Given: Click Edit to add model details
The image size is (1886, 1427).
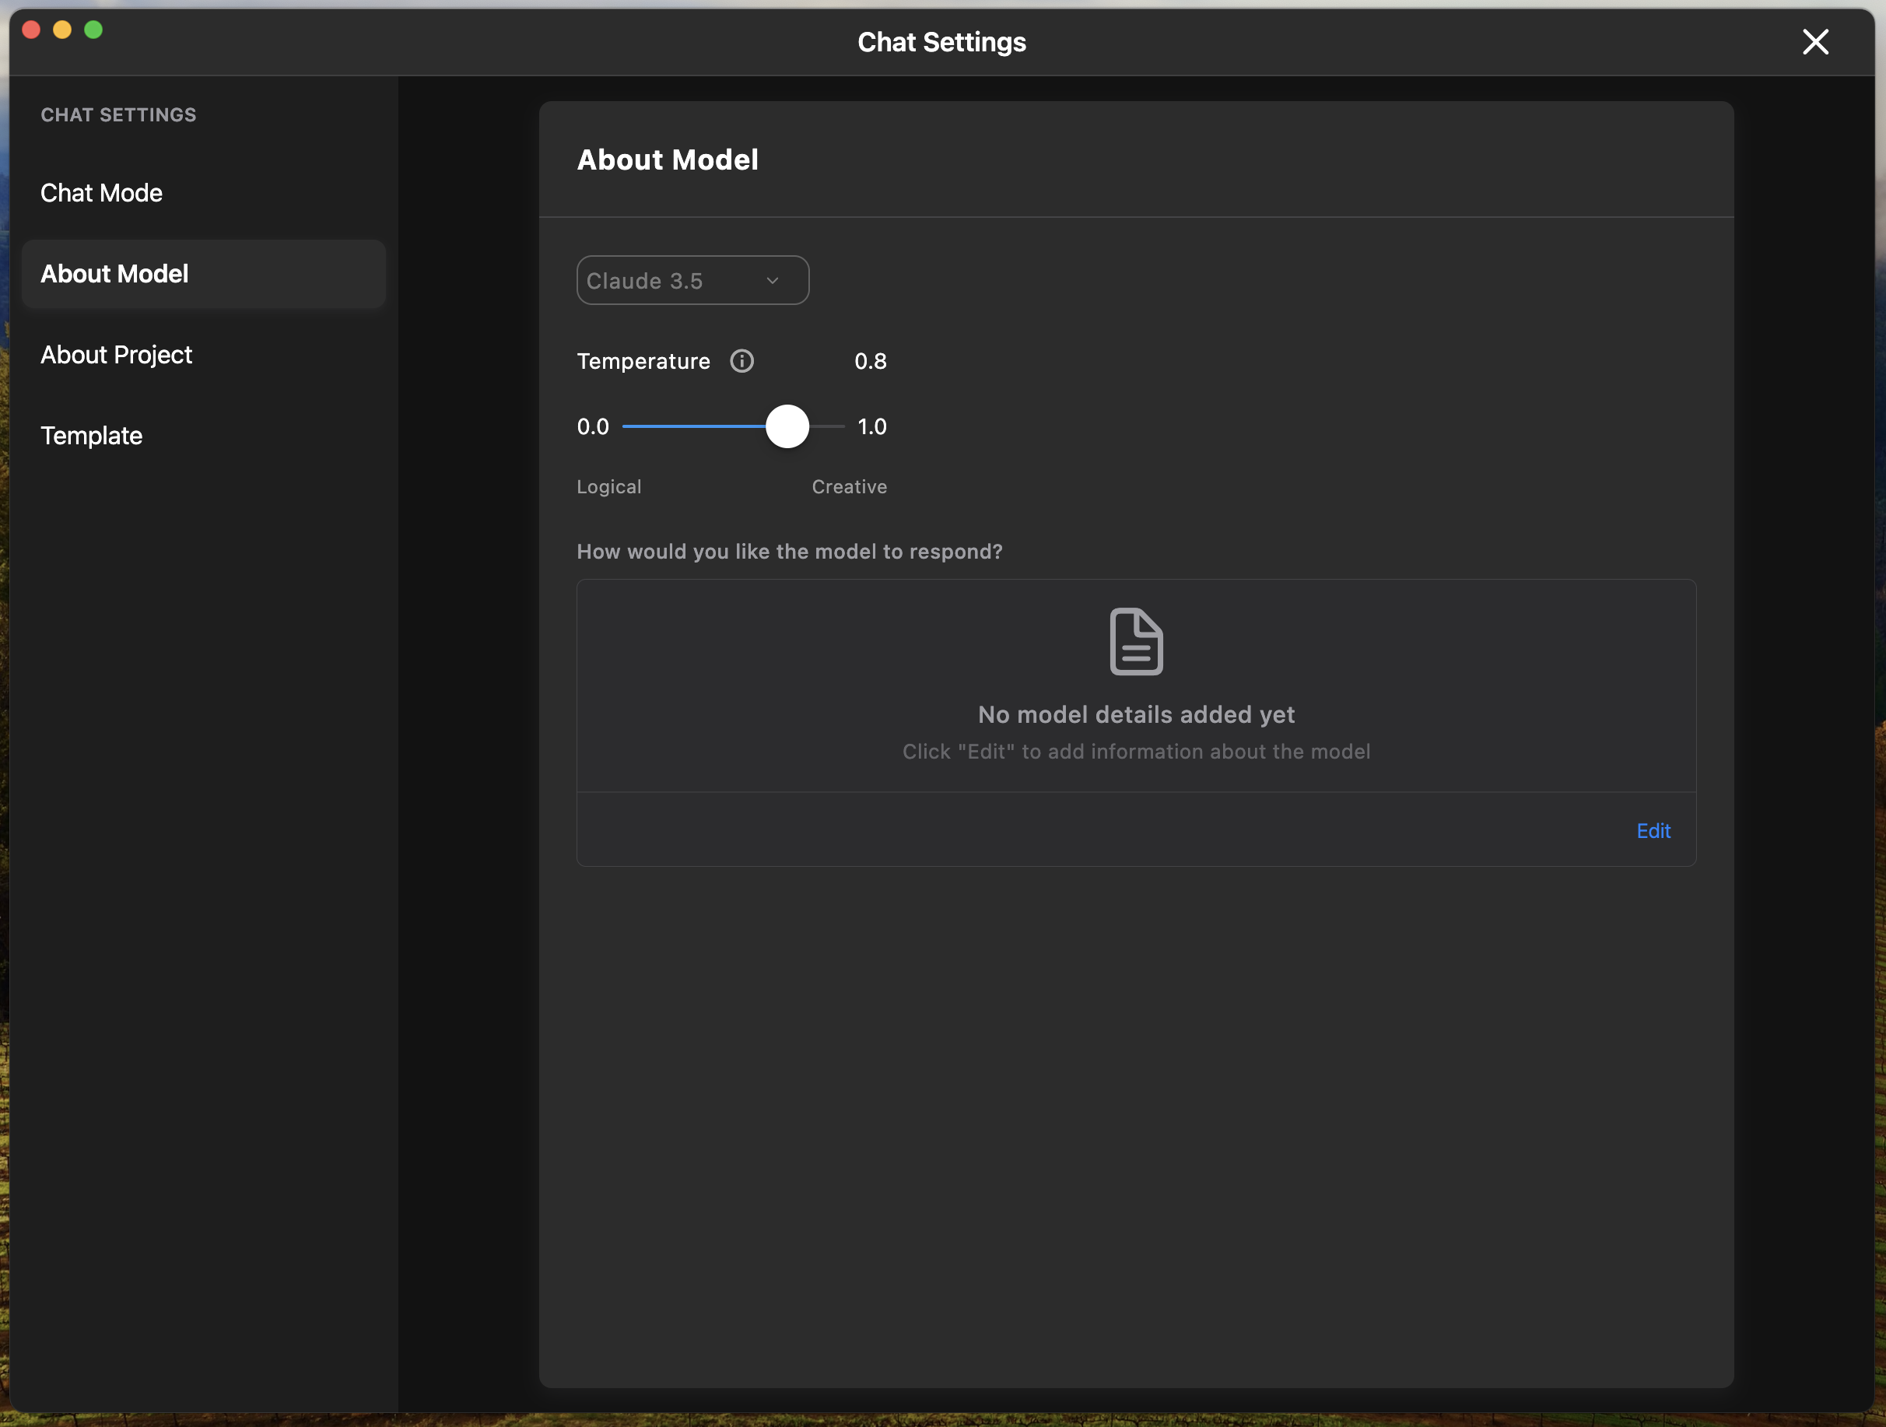Looking at the screenshot, I should [1653, 831].
